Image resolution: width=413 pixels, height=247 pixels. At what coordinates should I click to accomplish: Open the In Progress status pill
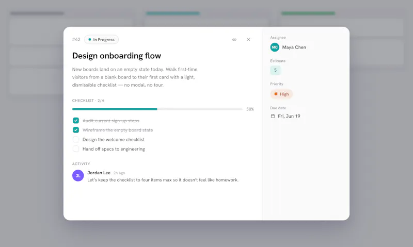pyautogui.click(x=101, y=40)
